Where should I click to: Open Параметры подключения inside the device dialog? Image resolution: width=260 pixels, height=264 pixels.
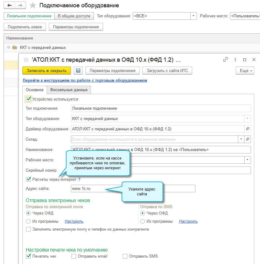point(112,70)
